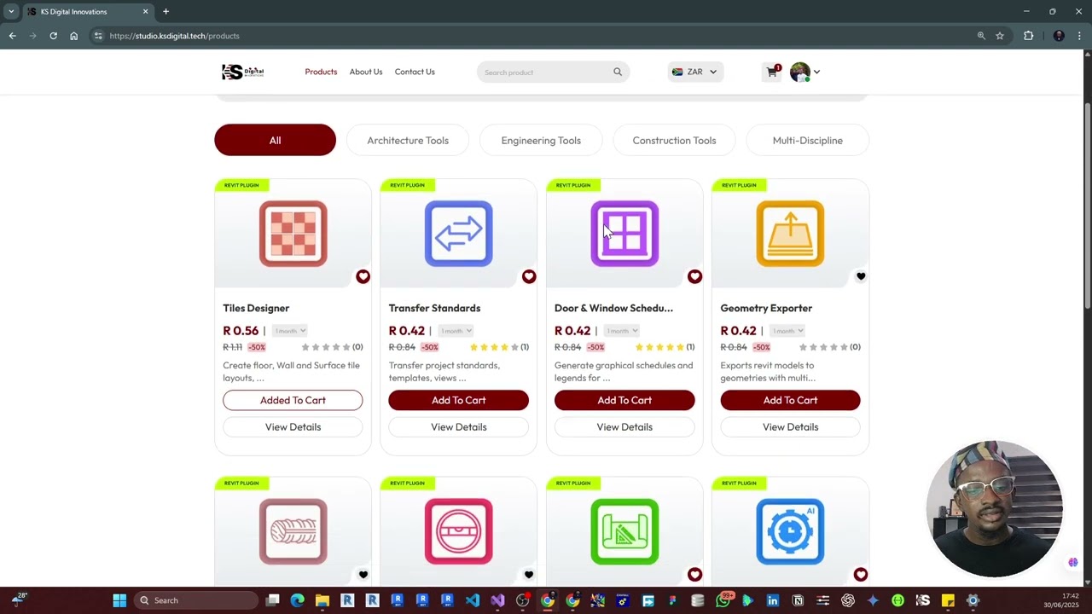Click the KS Digital logo in the header
Viewport: 1092px width, 614px height.
pos(243,72)
